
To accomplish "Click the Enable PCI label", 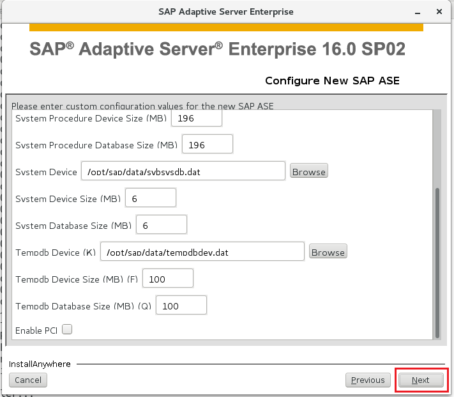I will click(x=36, y=331).
